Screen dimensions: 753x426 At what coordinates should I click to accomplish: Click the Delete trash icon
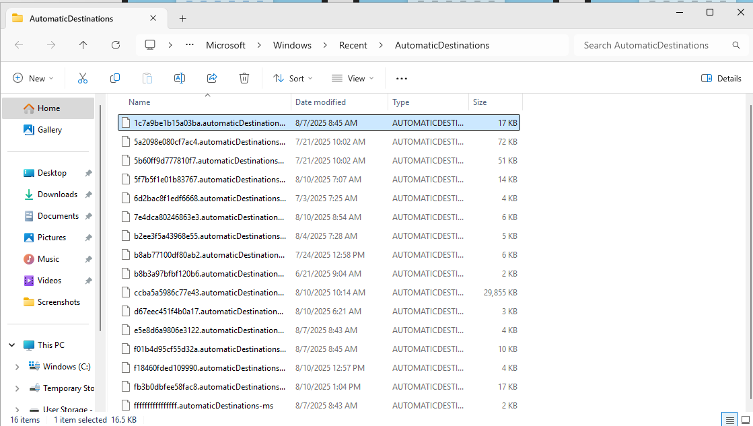click(x=244, y=78)
